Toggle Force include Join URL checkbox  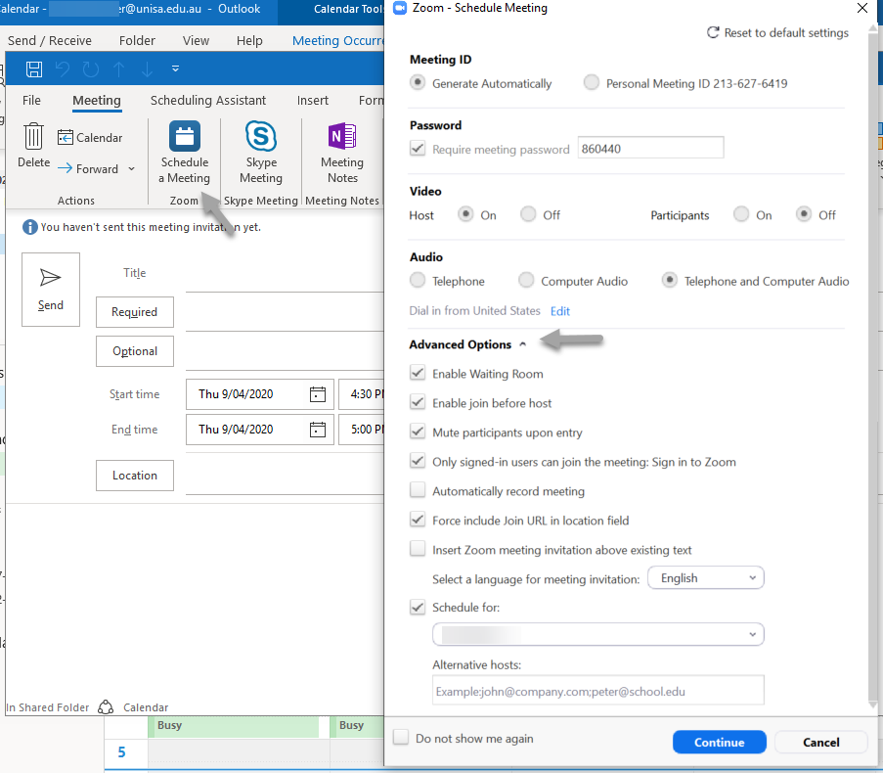[418, 520]
